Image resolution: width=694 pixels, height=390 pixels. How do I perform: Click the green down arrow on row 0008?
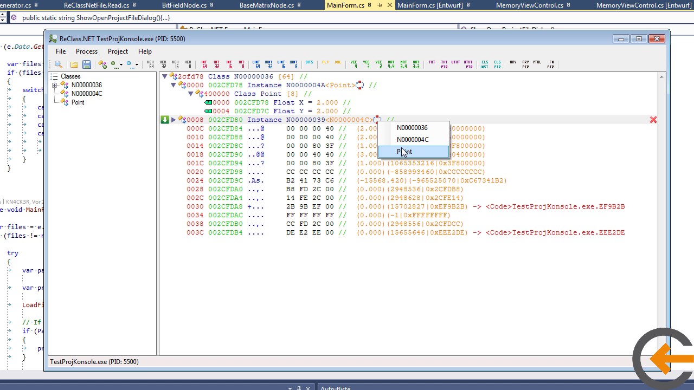(x=165, y=120)
